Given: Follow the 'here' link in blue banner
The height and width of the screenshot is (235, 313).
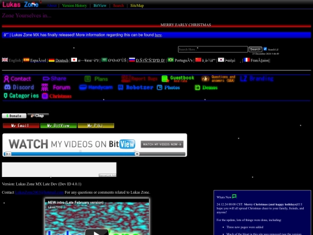Looking at the screenshot, I should [x=158, y=35].
